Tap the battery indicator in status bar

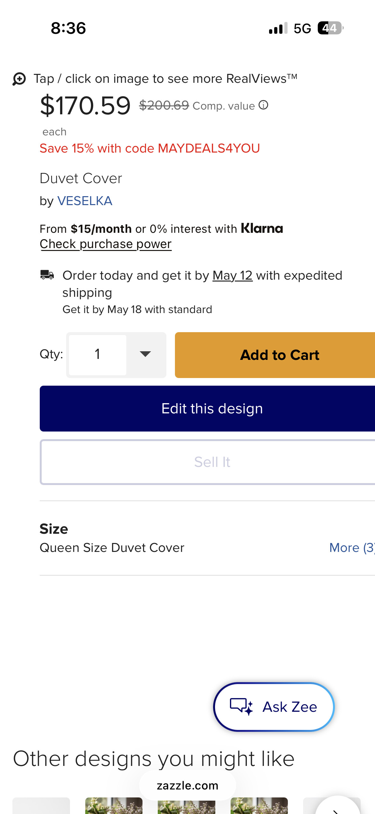331,28
